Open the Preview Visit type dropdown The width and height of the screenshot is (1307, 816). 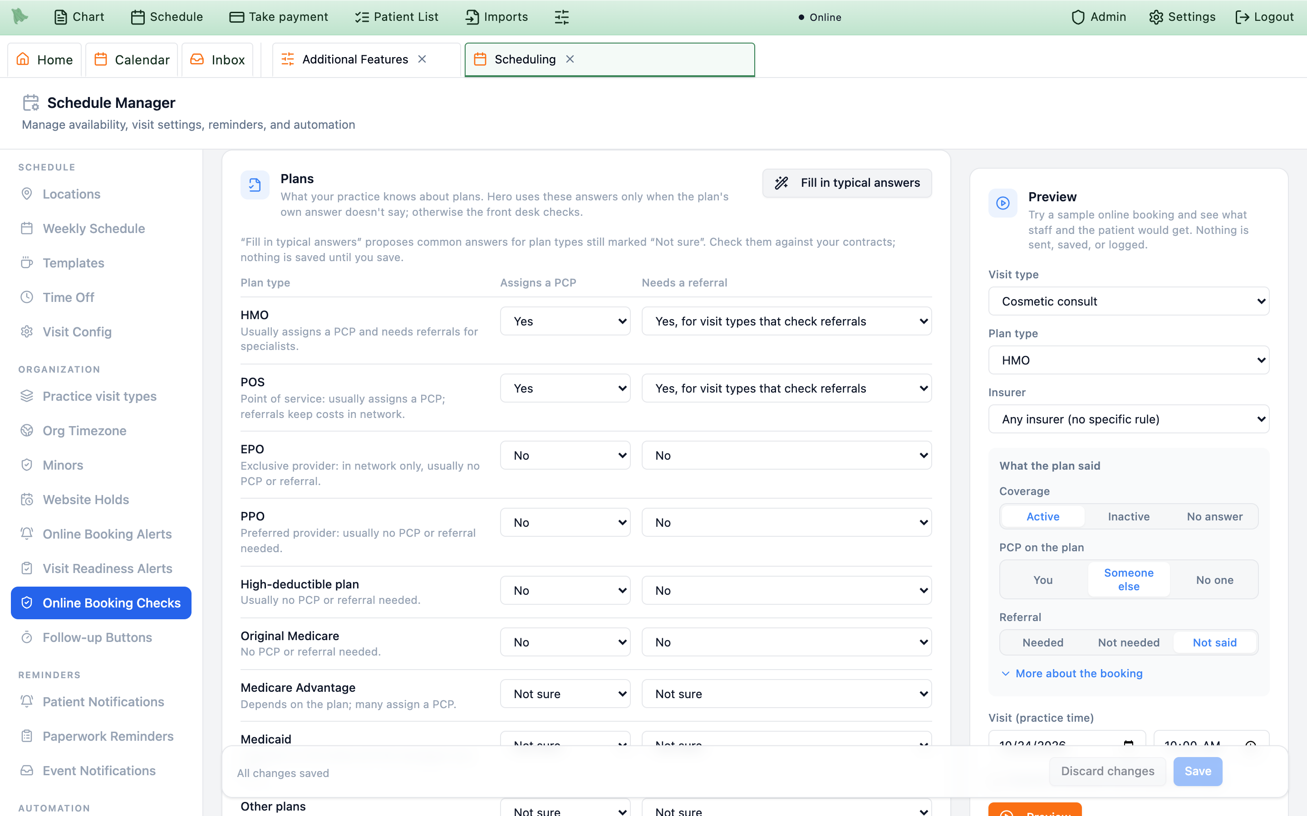point(1129,301)
